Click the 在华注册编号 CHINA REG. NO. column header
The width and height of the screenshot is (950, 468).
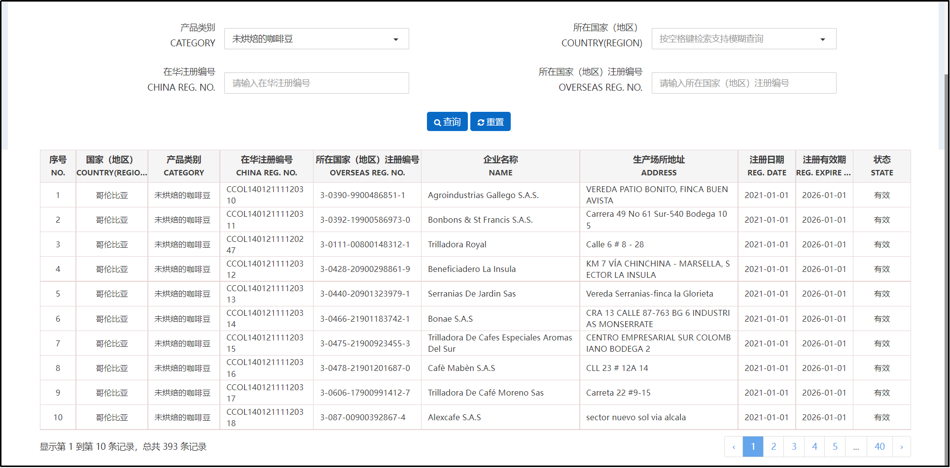pos(267,166)
